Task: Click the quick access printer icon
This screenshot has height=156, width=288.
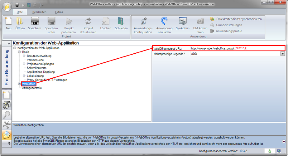Action: (x=17, y=5)
